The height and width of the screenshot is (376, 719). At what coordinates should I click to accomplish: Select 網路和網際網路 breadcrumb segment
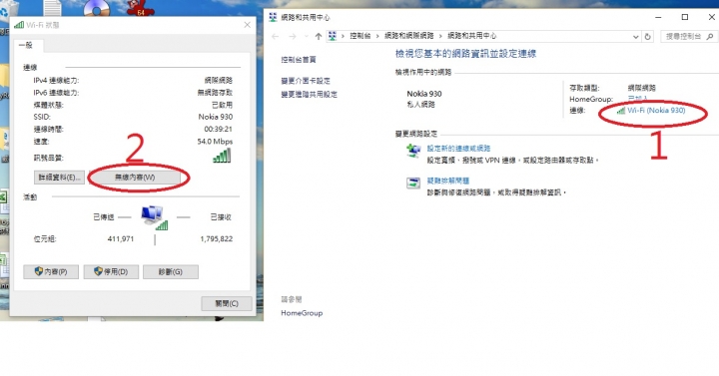tap(408, 36)
